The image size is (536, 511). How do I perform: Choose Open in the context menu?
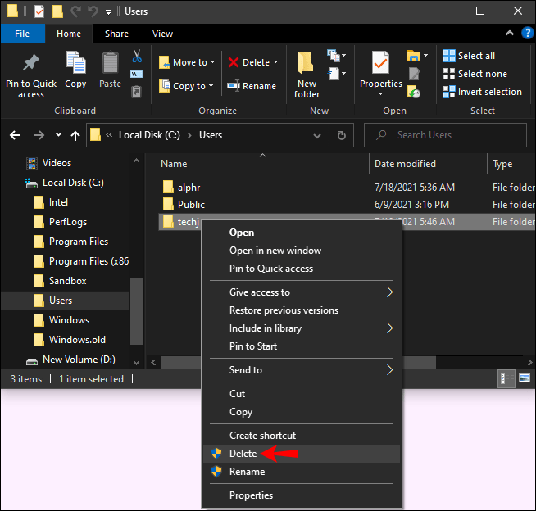(x=301, y=233)
